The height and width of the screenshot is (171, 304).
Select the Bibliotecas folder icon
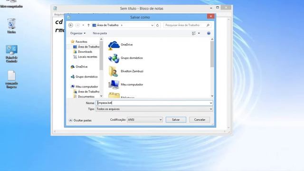114,95
